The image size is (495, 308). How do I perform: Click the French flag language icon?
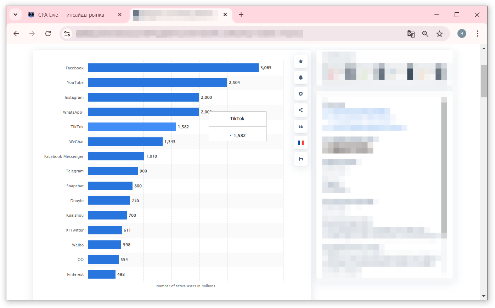(301, 143)
